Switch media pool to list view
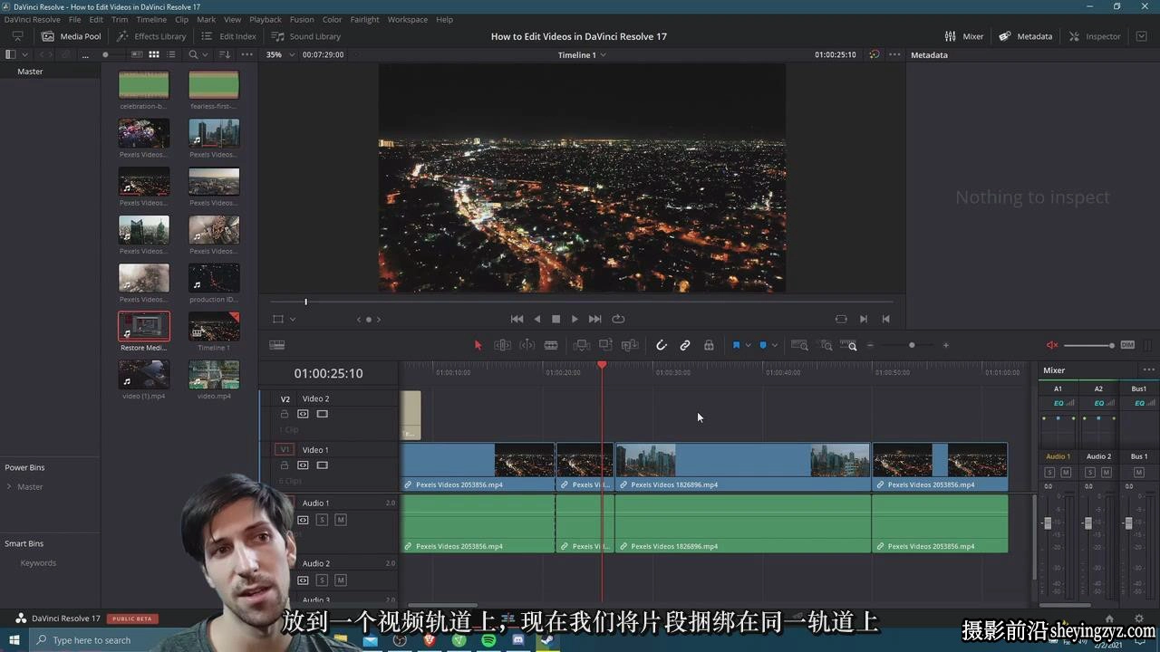The width and height of the screenshot is (1160, 652). coord(170,54)
